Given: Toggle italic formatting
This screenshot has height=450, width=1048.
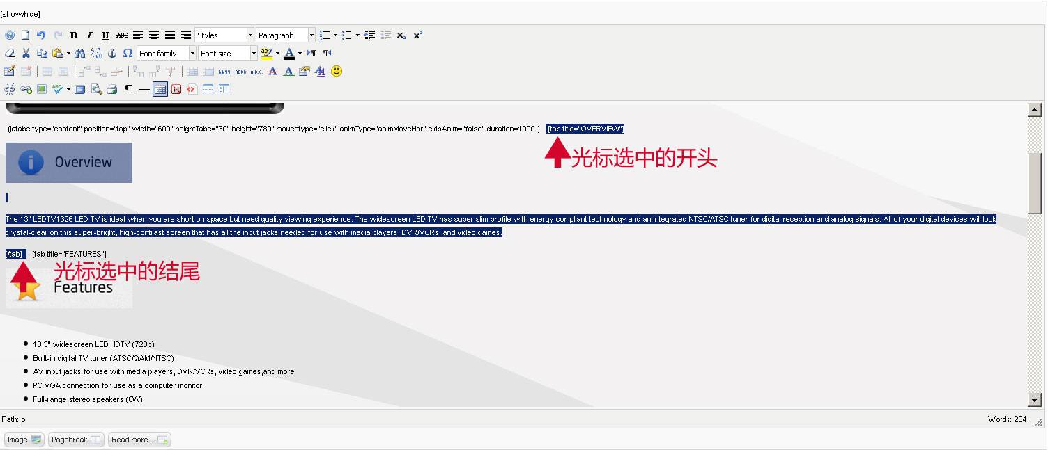Looking at the screenshot, I should [x=89, y=35].
